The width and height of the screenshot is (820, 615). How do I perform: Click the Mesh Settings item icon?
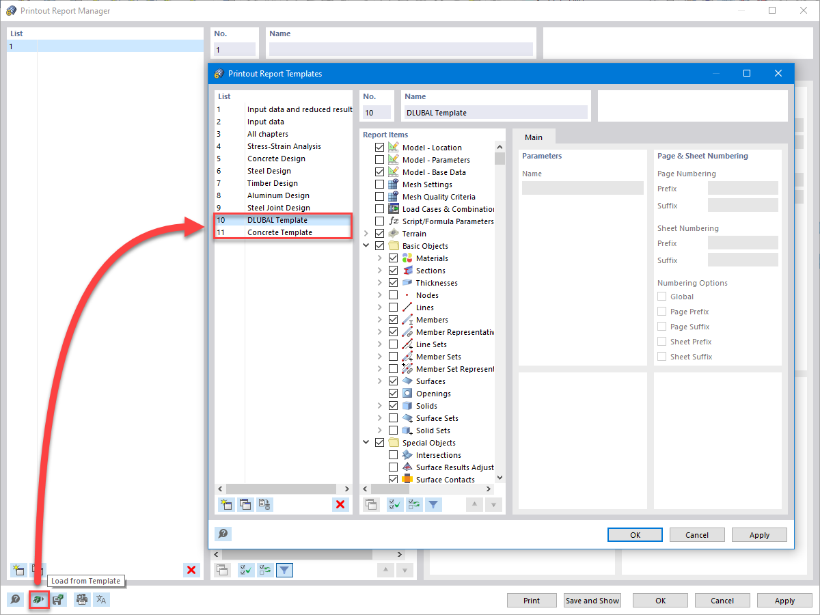(394, 184)
